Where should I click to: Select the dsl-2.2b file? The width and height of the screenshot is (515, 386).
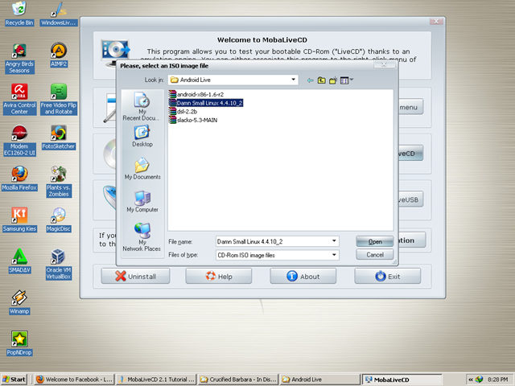pyautogui.click(x=183, y=111)
